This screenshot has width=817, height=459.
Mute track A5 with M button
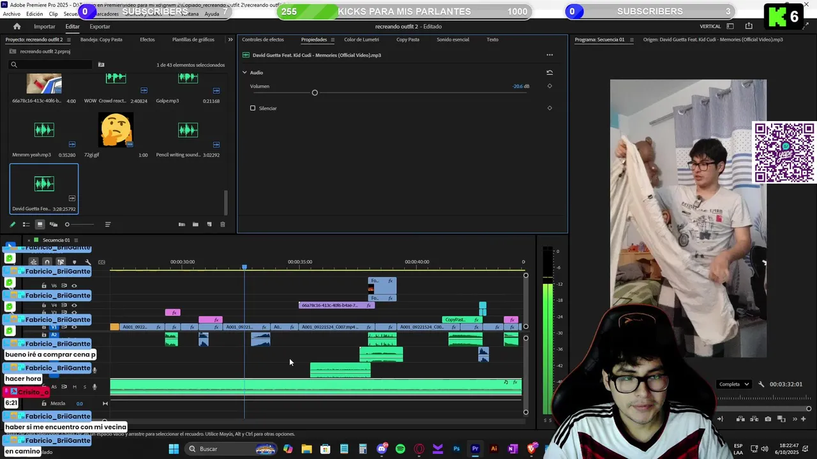click(x=74, y=386)
